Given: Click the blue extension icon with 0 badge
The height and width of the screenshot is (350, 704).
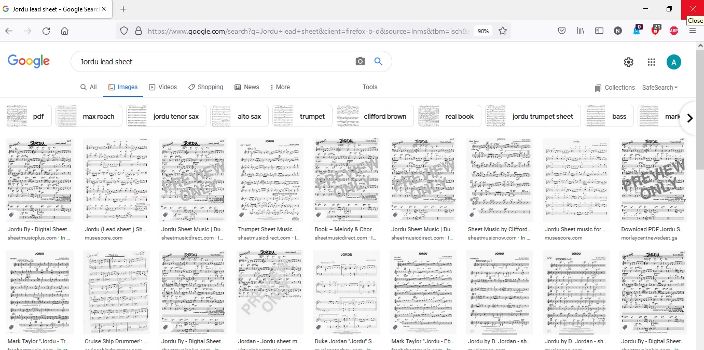Looking at the screenshot, I should (637, 30).
